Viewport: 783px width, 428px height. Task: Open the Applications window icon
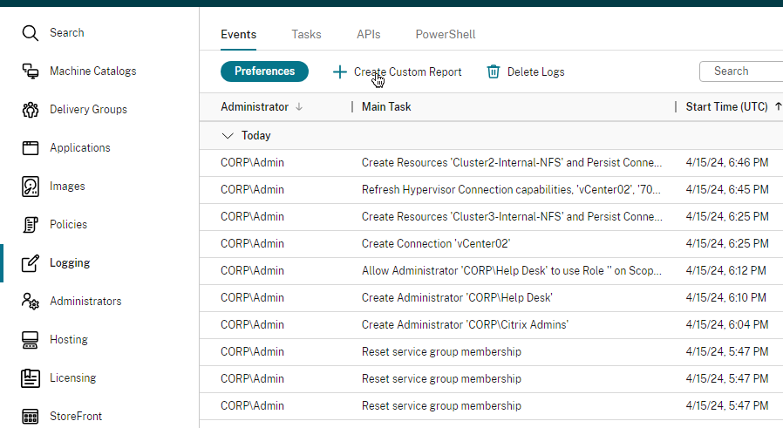(31, 148)
